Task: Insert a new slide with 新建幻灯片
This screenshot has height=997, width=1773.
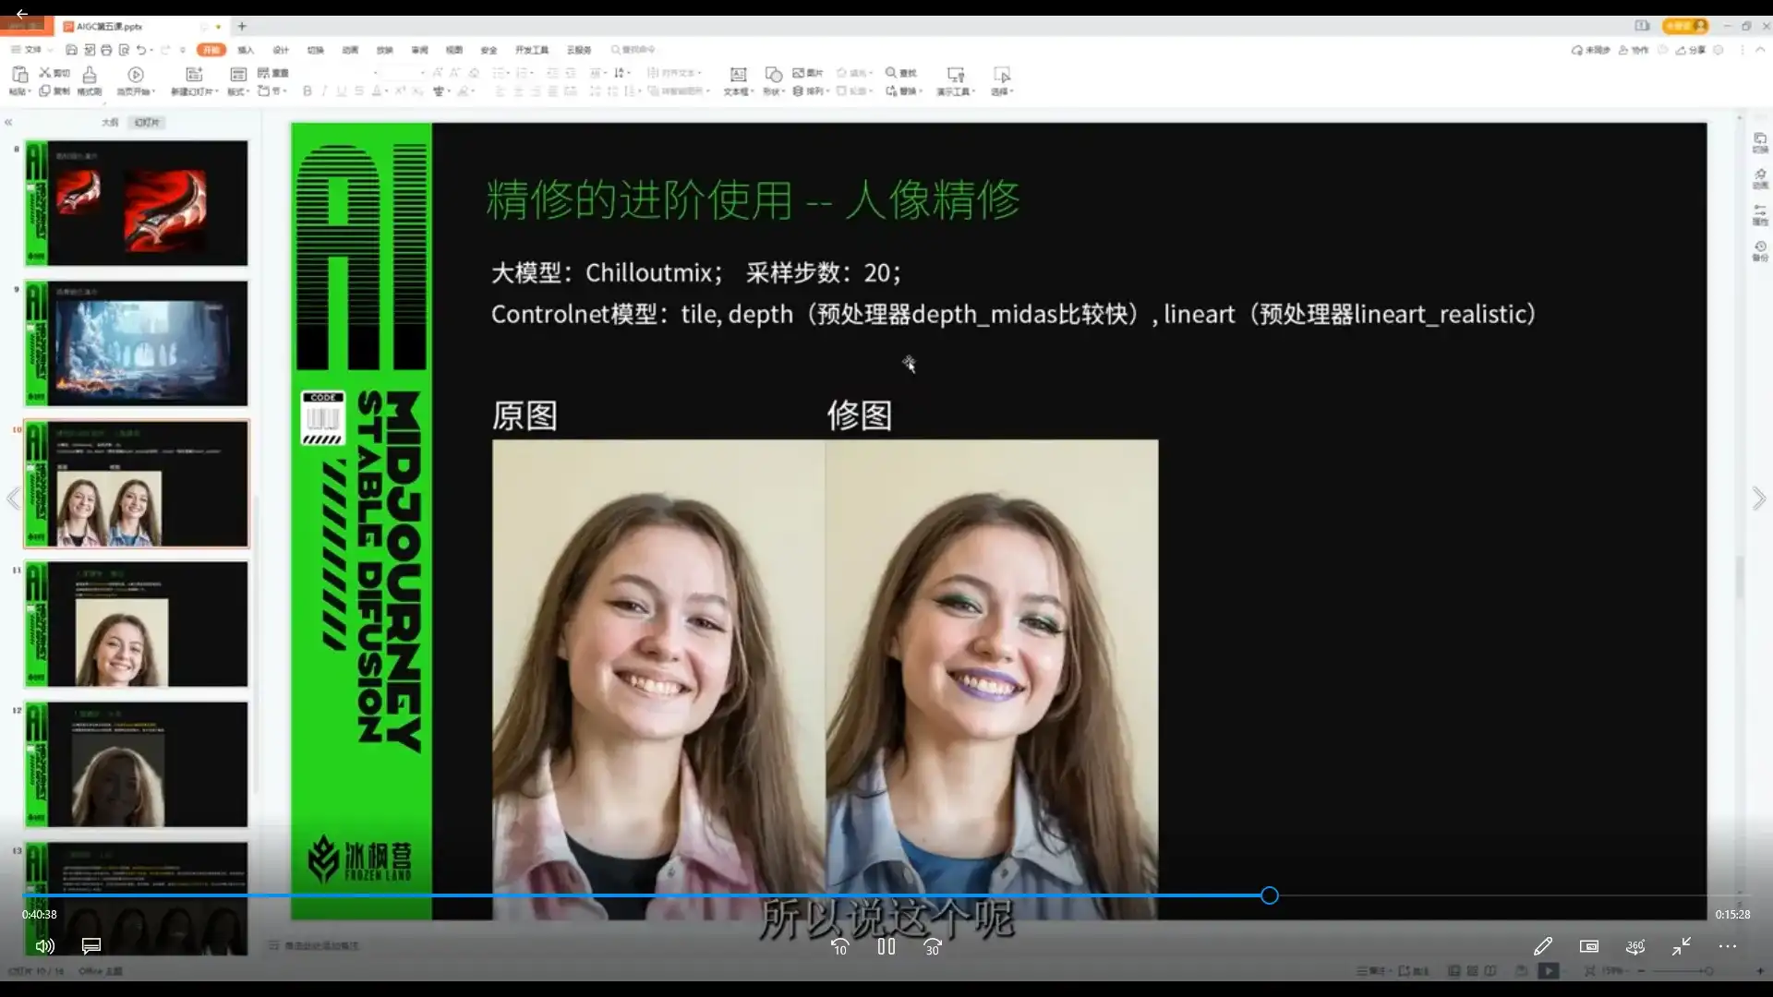Action: [193, 80]
